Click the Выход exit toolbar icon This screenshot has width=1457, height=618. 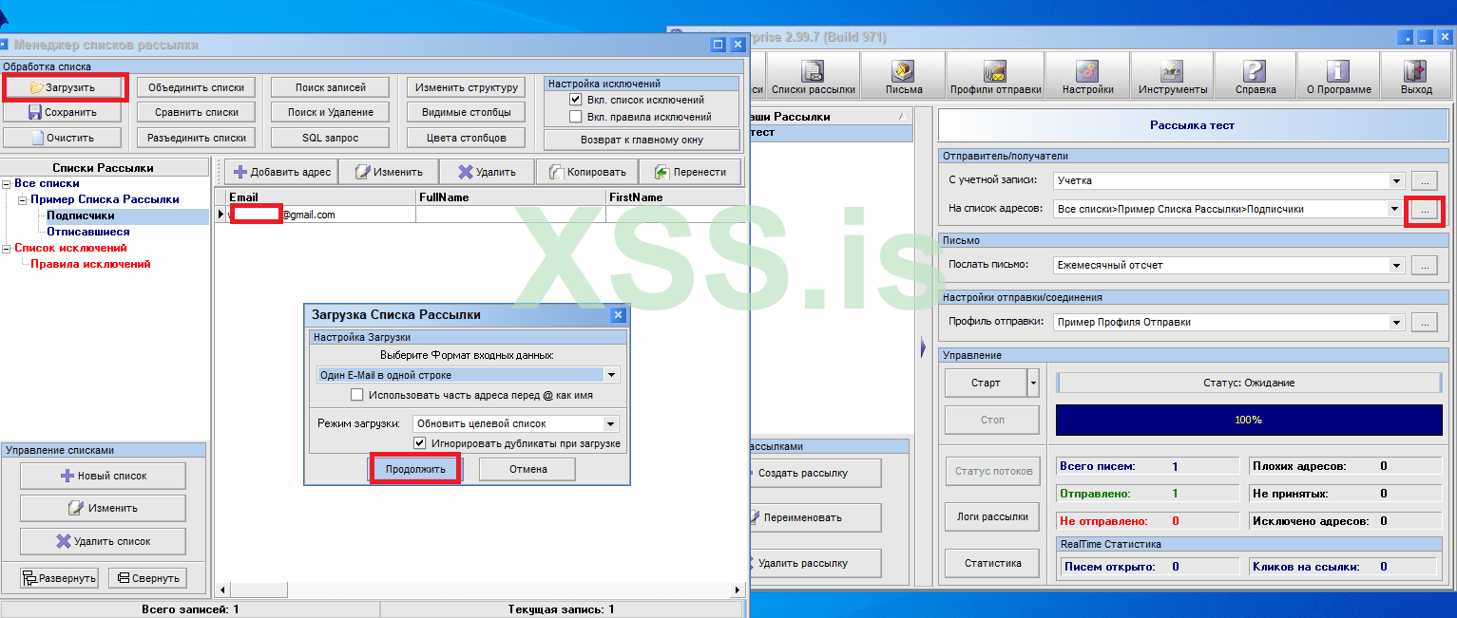click(1416, 75)
